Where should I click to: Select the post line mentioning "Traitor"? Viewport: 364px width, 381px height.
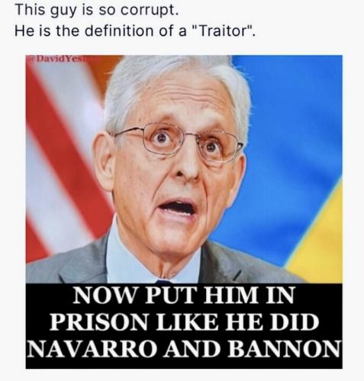135,31
